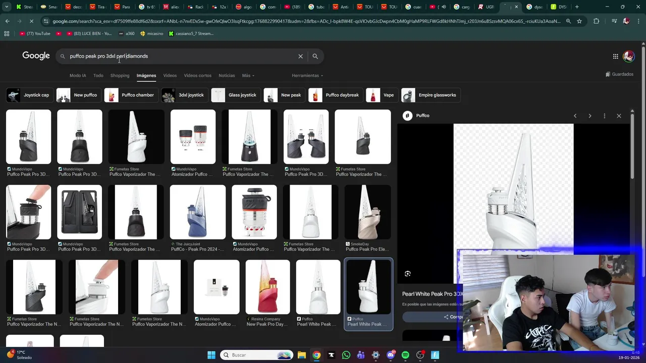This screenshot has height=363, width=646.
Task: Select the Puffco chamber filter chip
Action: (x=131, y=95)
